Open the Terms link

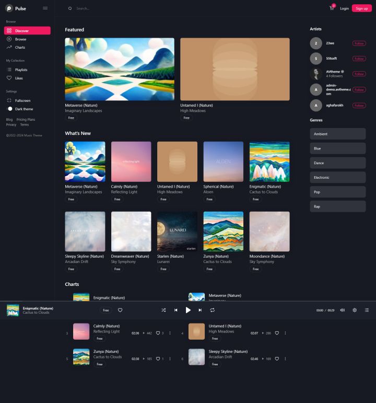point(25,124)
